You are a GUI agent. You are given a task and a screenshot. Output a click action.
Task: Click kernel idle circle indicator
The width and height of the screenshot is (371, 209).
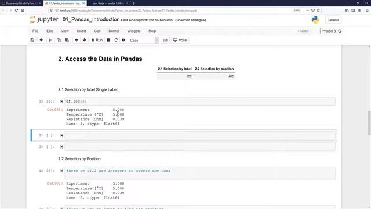pos(340,31)
